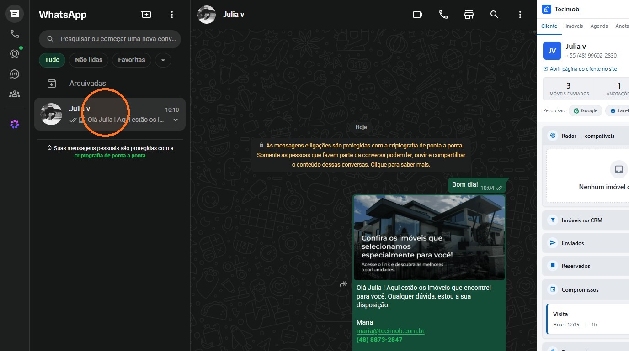
Task: Click the encryption notice in the conversation
Action: [x=361, y=155]
